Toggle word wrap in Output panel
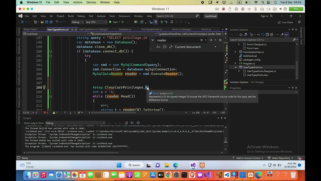This screenshot has width=321, height=181. tap(132, 123)
